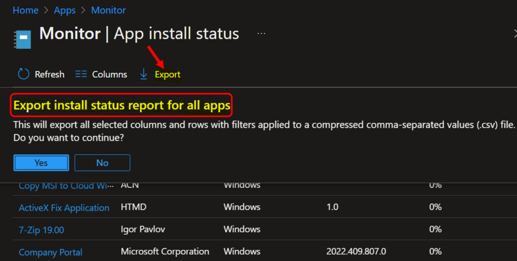The image size is (517, 261).
Task: Select the Microsoft Corporation publisher cell
Action: pyautogui.click(x=165, y=251)
